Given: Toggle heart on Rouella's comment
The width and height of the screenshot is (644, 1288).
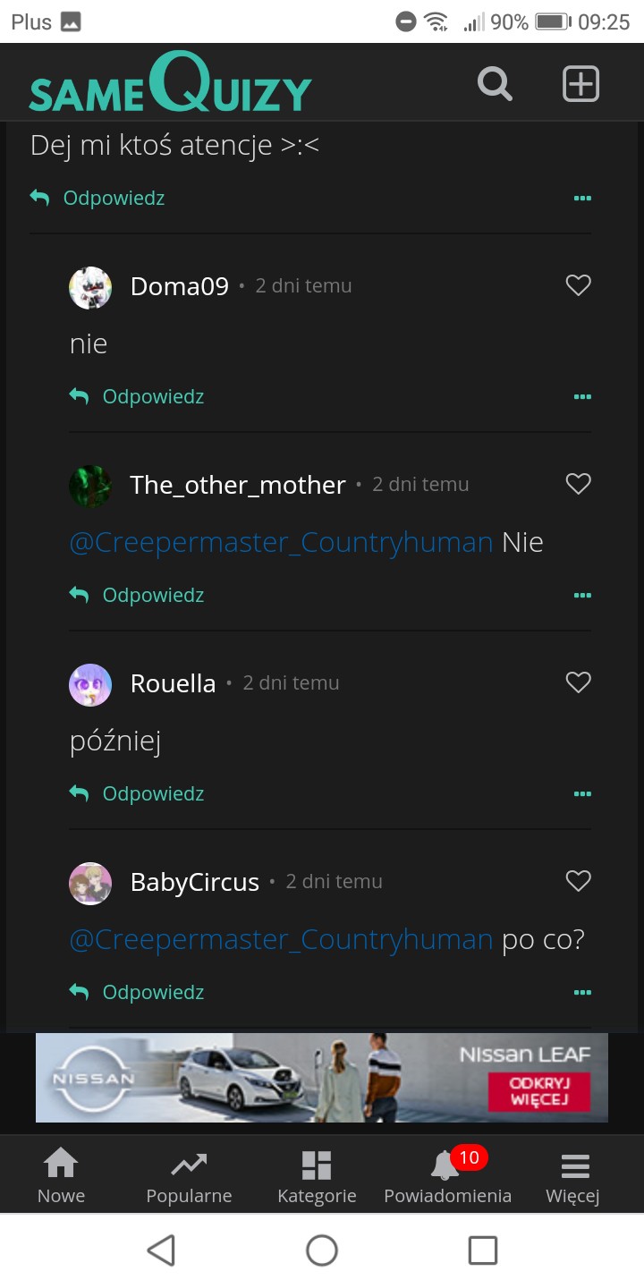Looking at the screenshot, I should (x=579, y=682).
